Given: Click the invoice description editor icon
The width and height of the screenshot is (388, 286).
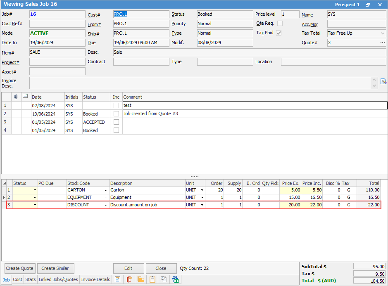Looking at the screenshot, I should 383,81.
